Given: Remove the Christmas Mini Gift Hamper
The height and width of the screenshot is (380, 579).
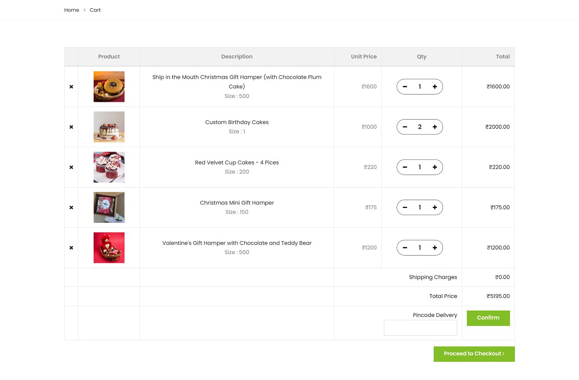Looking at the screenshot, I should (71, 207).
